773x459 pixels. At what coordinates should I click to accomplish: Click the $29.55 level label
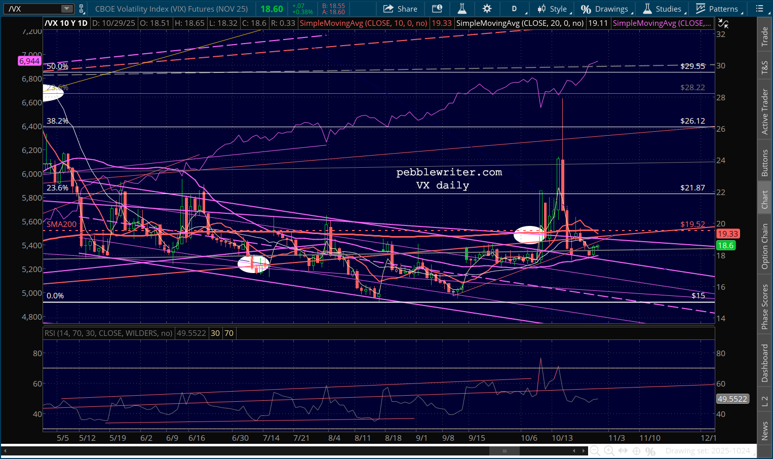point(692,66)
